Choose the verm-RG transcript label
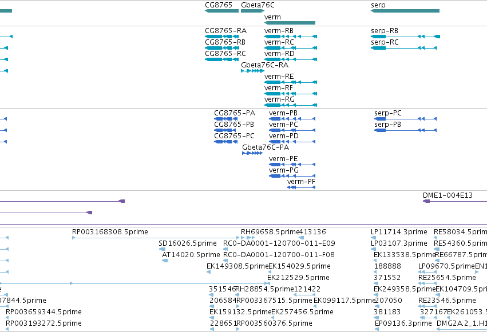487x332 pixels. [279, 99]
